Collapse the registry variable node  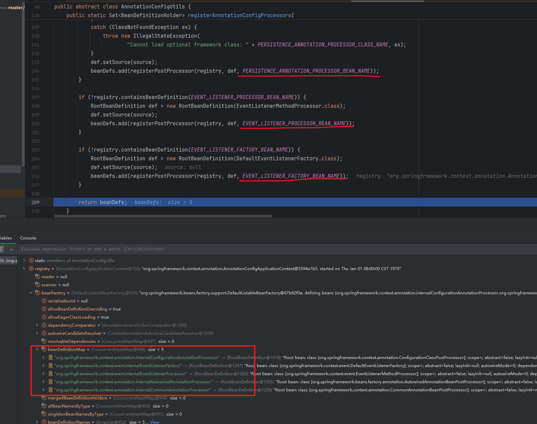(24, 268)
